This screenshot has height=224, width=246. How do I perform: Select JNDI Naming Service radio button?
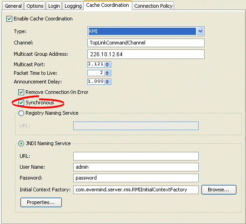tap(21, 143)
